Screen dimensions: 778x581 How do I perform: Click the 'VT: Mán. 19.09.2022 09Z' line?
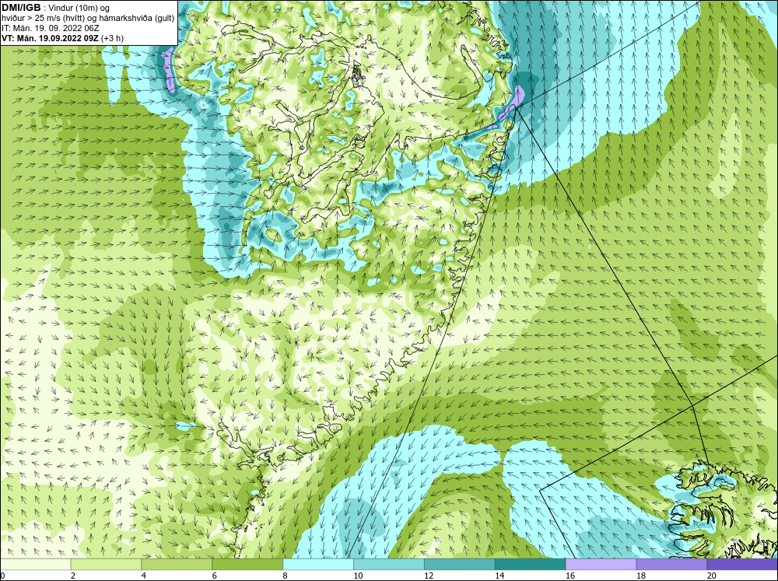click(x=62, y=38)
